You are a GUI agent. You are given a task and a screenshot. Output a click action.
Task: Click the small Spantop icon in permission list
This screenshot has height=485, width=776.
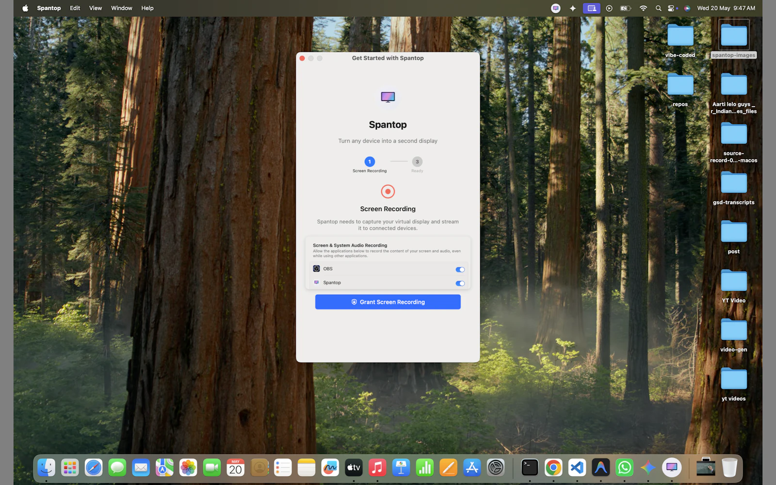316,282
